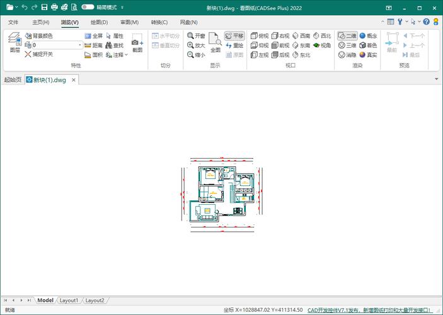Click the 放大 zoom in icon
The image size is (443, 315).
(x=196, y=45)
